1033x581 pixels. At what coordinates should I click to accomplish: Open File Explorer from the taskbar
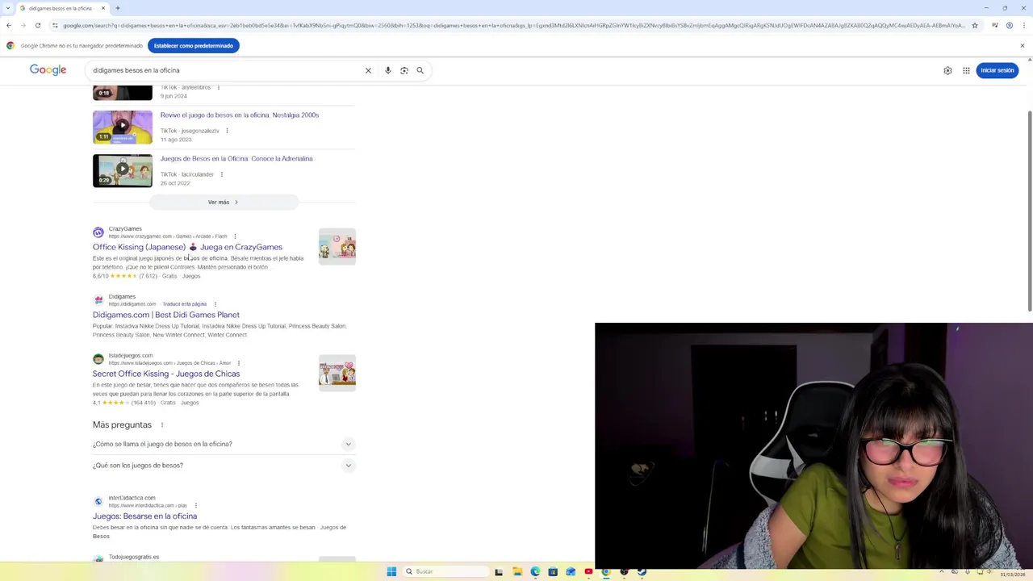click(x=517, y=572)
